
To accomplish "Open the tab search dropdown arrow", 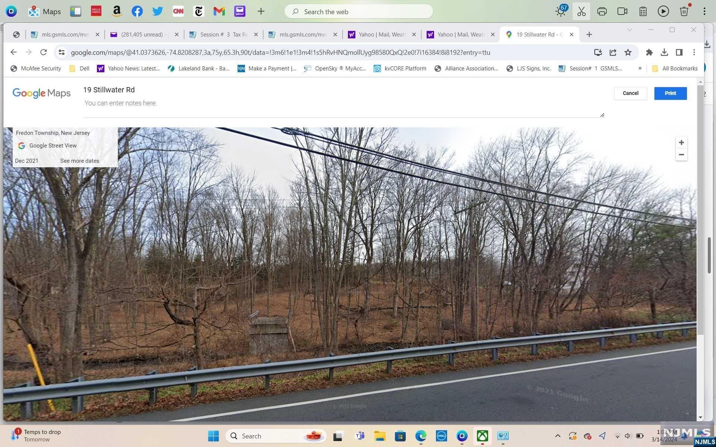I will coord(629,30).
